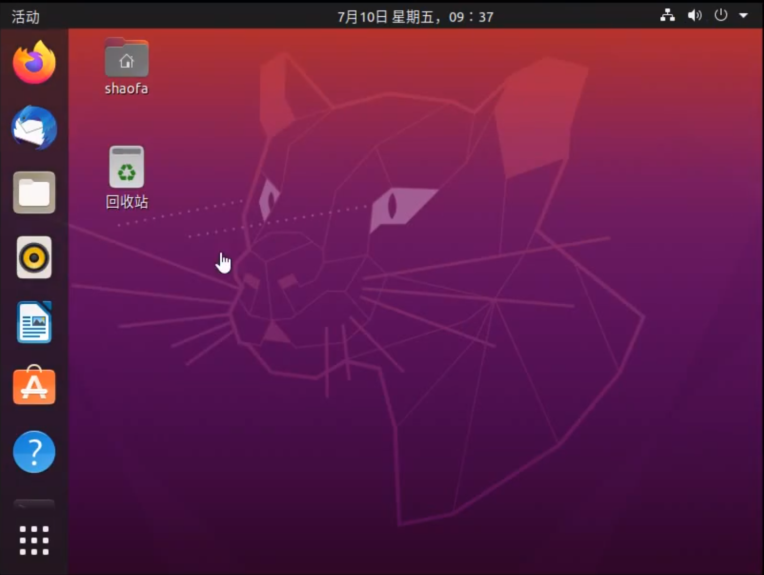The width and height of the screenshot is (764, 575).
Task: Open the Files file manager
Action: (34, 192)
